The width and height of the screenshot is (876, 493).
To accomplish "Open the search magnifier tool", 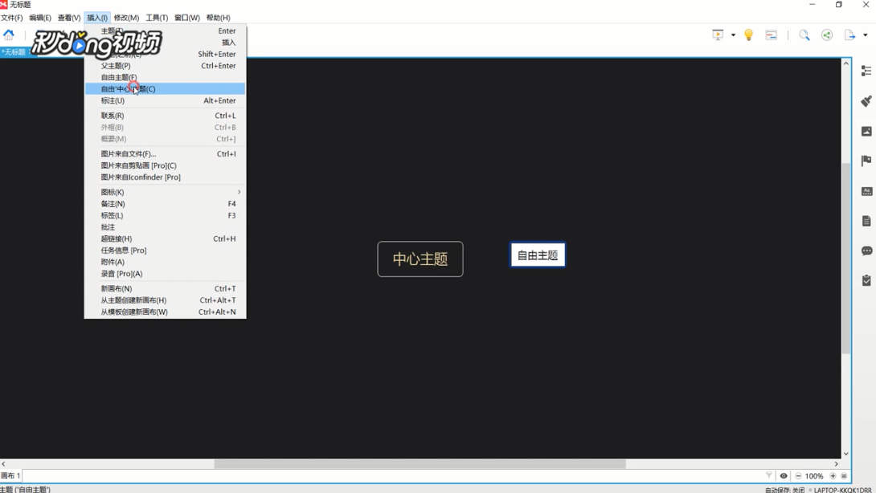I will coord(804,35).
